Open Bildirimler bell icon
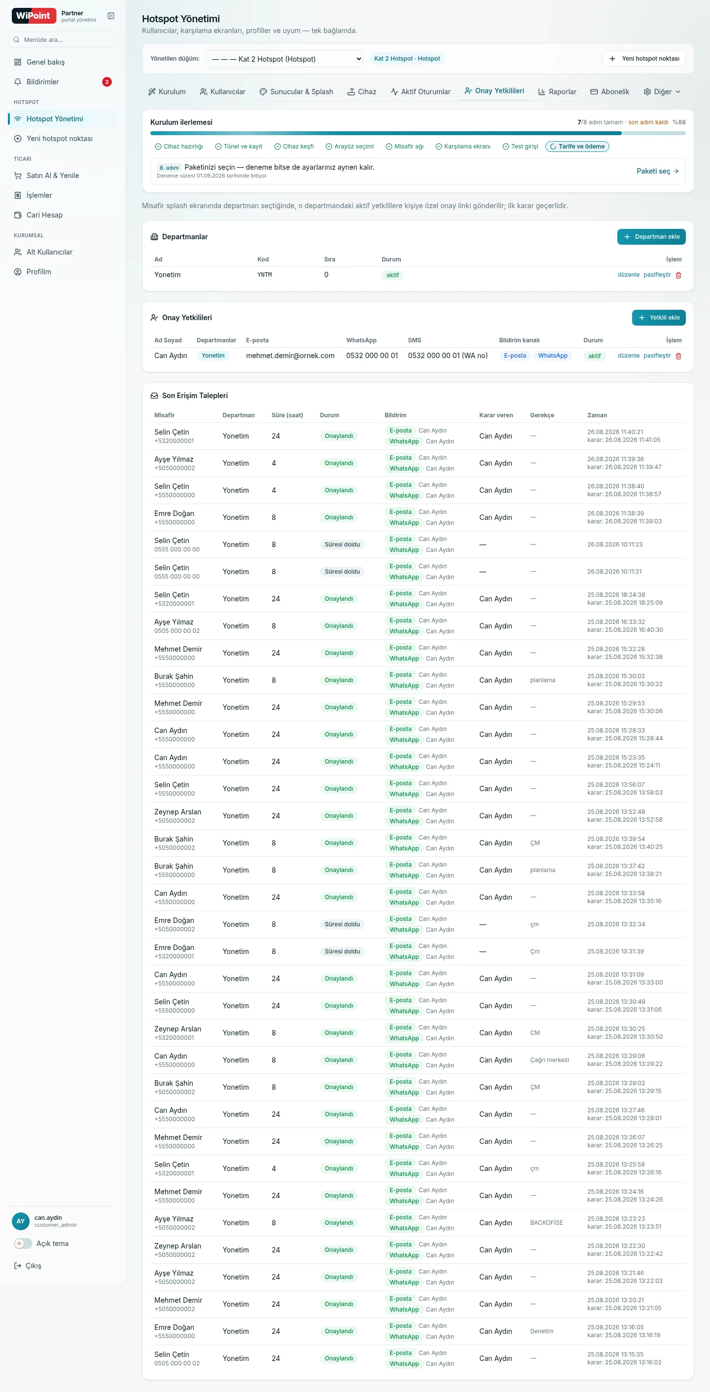 (18, 81)
